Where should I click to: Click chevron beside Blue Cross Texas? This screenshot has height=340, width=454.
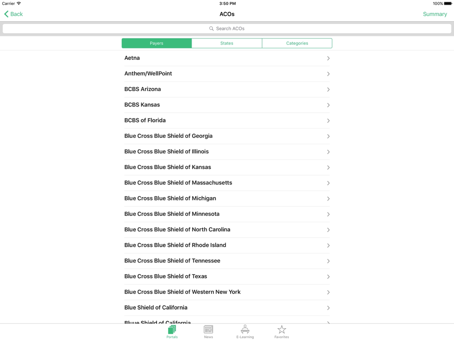[x=328, y=277]
